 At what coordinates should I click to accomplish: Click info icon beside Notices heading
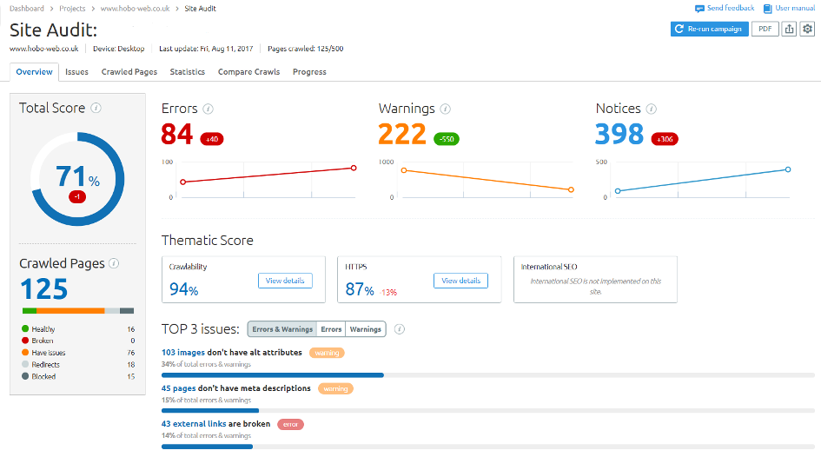(651, 109)
